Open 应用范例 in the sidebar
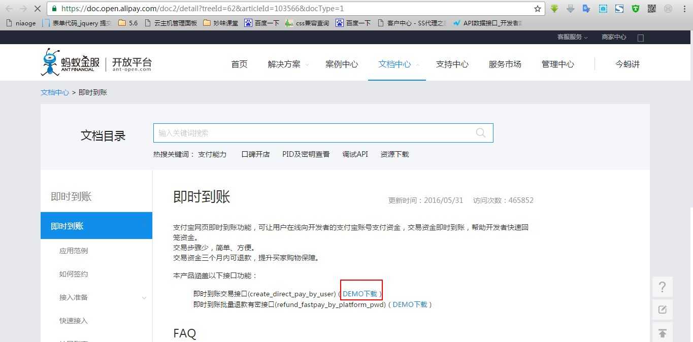Viewport: 693px width, 342px height. [x=74, y=251]
